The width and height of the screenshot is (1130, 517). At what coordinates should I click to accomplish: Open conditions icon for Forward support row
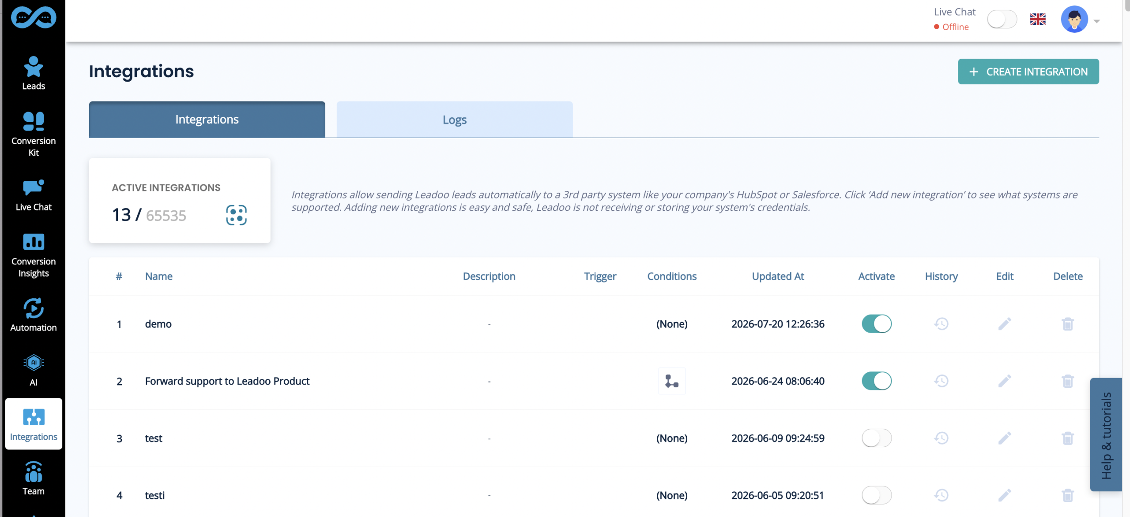pyautogui.click(x=672, y=381)
